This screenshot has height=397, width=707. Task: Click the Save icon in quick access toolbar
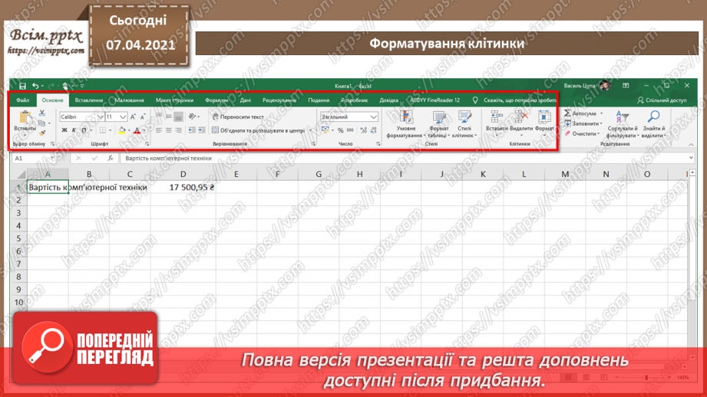click(22, 86)
